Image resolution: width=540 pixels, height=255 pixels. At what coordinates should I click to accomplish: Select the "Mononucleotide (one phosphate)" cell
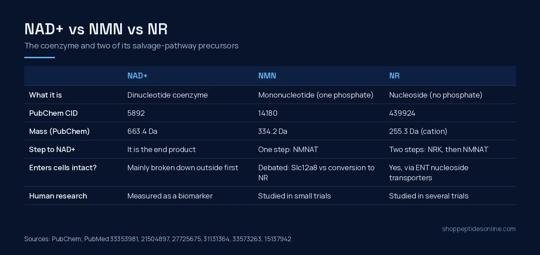316,95
